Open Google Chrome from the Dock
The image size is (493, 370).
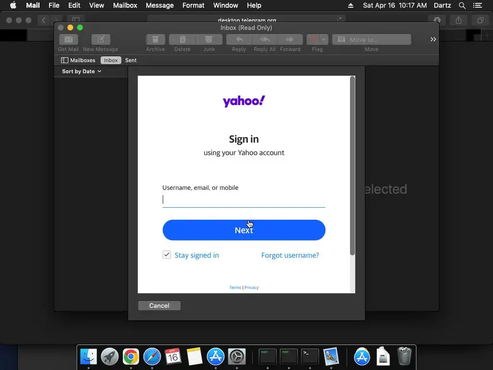tap(131, 357)
